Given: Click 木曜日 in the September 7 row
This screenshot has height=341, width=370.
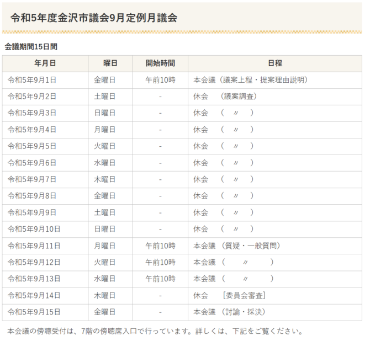Looking at the screenshot, I should point(104,179).
